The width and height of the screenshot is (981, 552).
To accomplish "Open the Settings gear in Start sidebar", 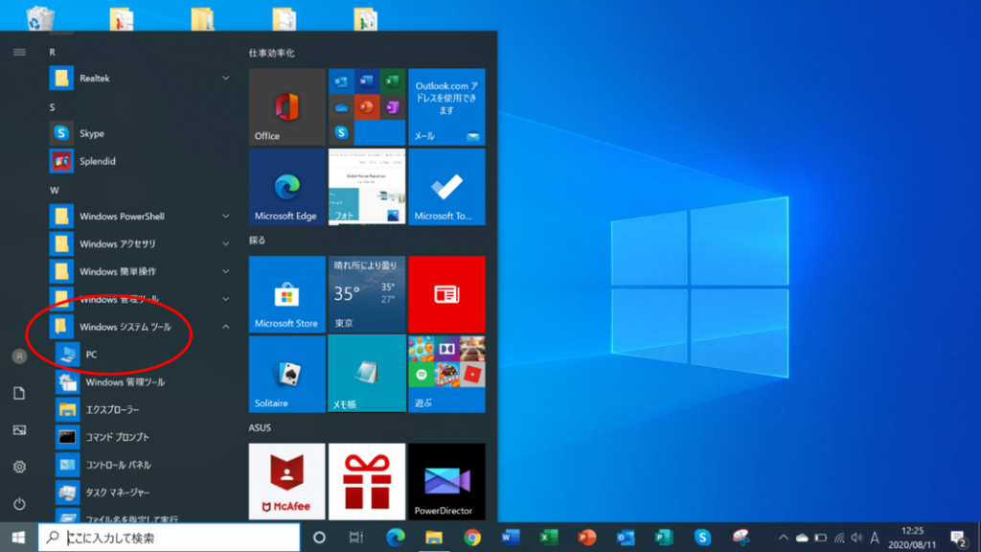I will tap(19, 467).
